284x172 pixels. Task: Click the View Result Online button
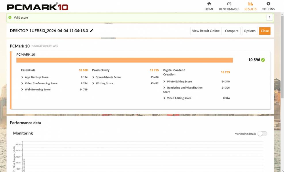[x=206, y=31]
